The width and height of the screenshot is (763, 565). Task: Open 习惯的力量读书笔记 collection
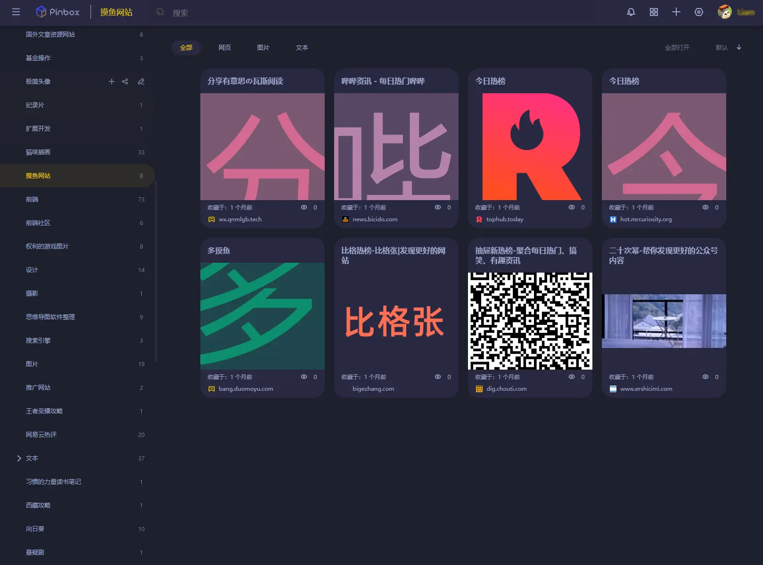77,482
